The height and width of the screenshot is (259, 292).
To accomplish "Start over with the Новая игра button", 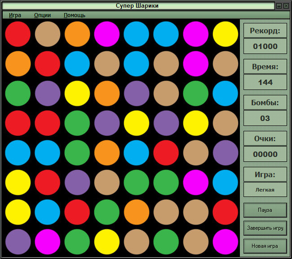I will tap(265, 246).
